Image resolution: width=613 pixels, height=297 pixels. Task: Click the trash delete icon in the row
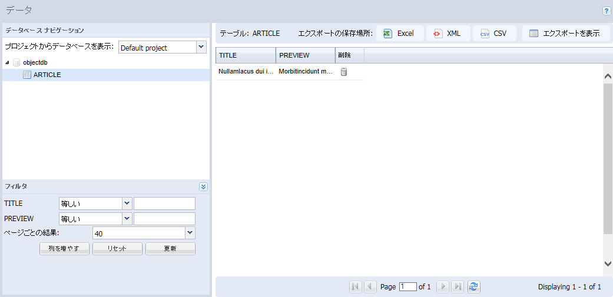click(x=344, y=72)
